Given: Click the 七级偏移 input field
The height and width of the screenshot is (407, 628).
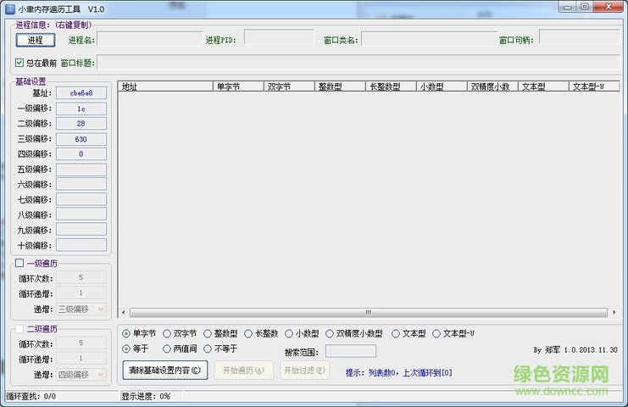Looking at the screenshot, I should [x=81, y=199].
